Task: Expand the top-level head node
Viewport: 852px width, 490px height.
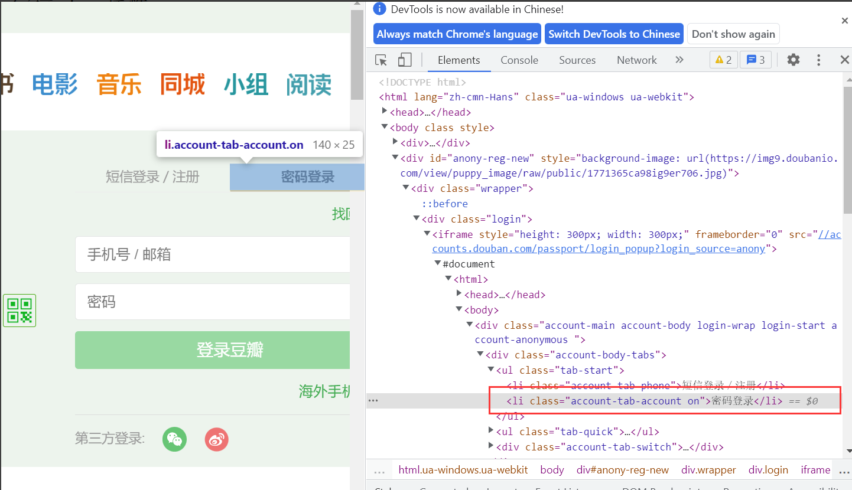Action: (385, 112)
